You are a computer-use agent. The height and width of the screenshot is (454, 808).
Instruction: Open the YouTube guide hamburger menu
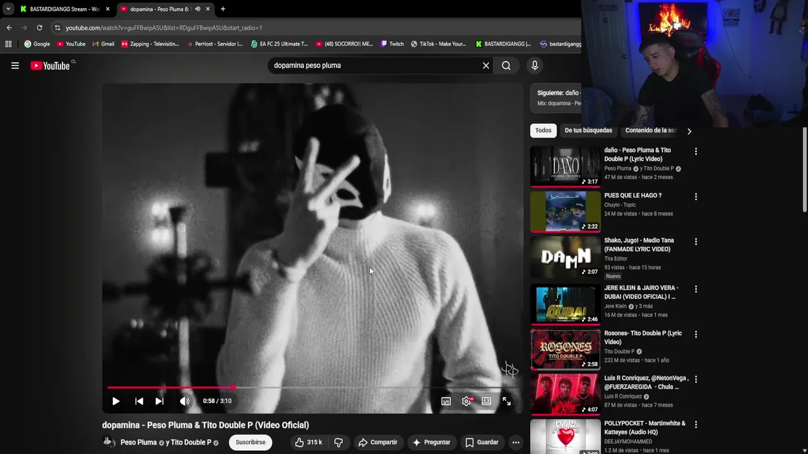coord(15,66)
